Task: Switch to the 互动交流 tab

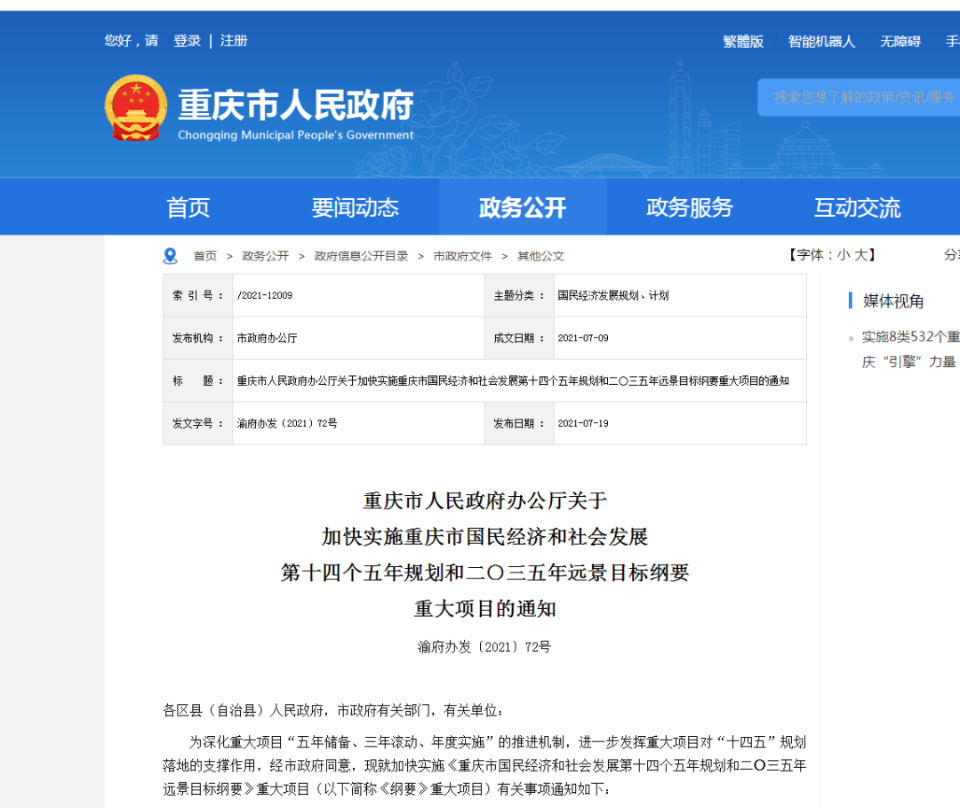Action: point(857,208)
